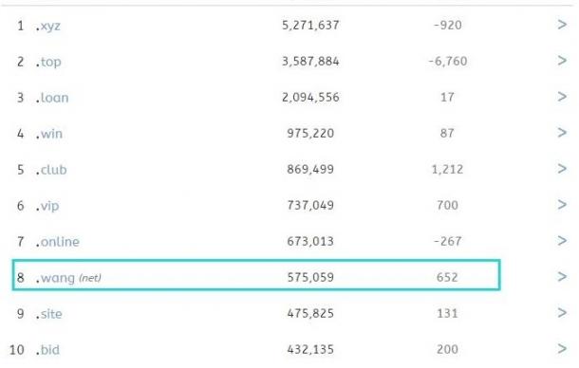Open the .club domain link
The image size is (579, 368).
[x=51, y=170]
